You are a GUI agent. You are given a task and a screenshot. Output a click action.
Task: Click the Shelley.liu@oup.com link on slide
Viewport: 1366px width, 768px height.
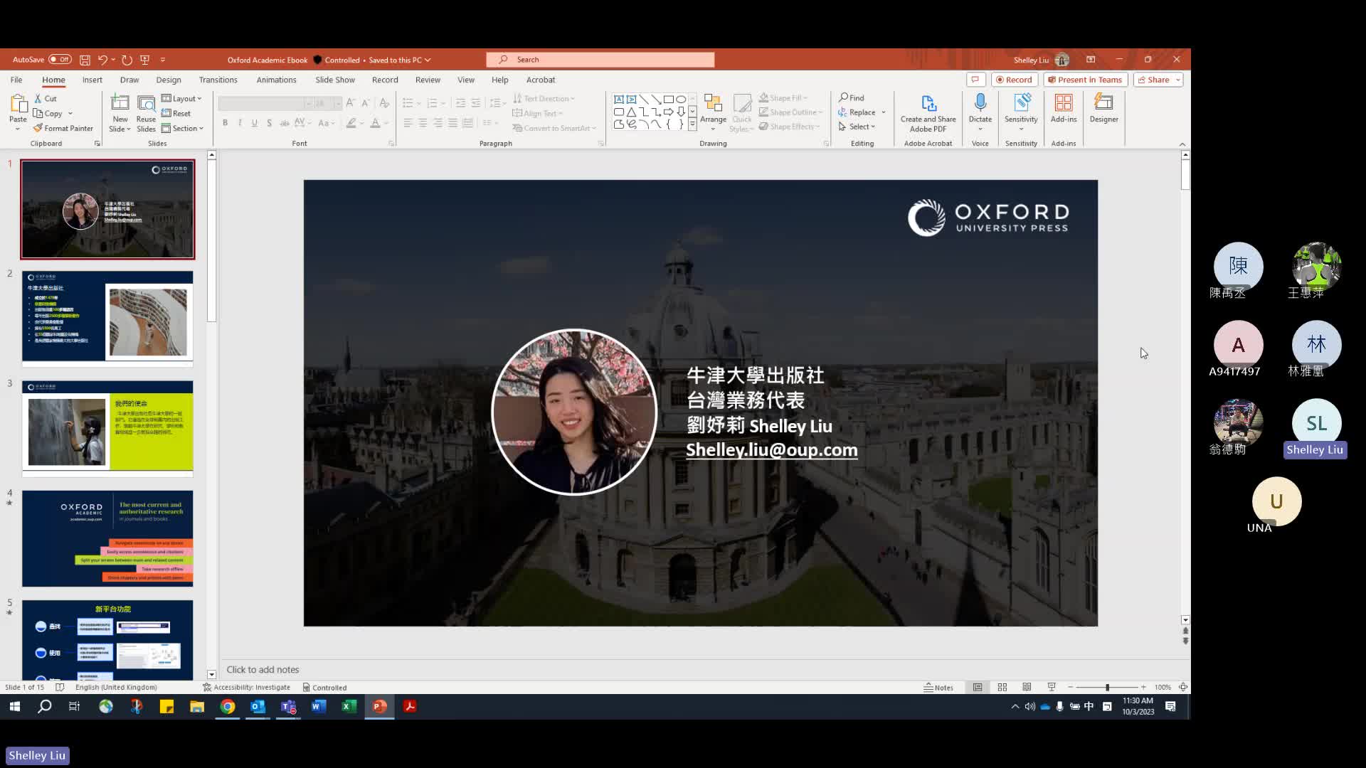(772, 450)
